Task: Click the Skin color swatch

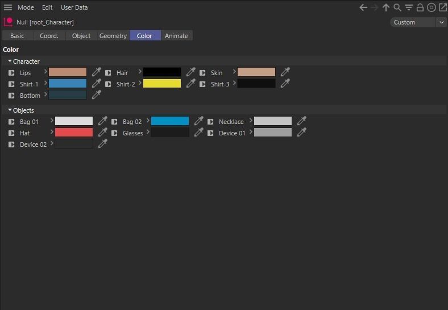Action: point(256,72)
